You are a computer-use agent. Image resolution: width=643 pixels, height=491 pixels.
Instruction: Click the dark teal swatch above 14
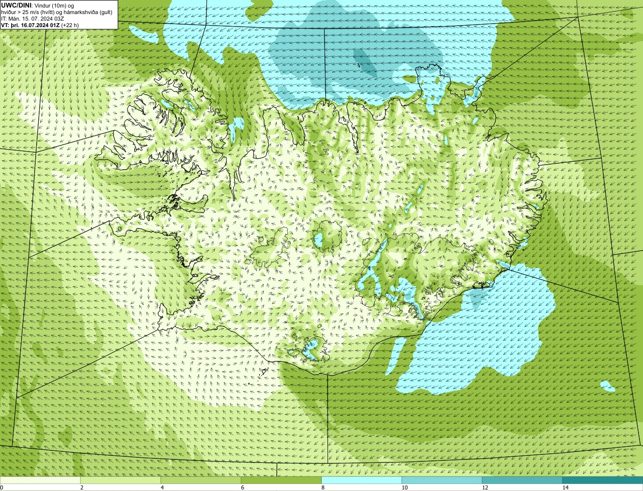pyautogui.click(x=603, y=480)
